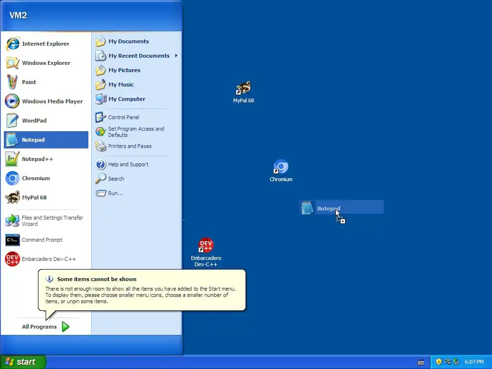Launch MyPal 68 raccoon icon in Start menu
The width and height of the screenshot is (492, 369).
click(12, 197)
